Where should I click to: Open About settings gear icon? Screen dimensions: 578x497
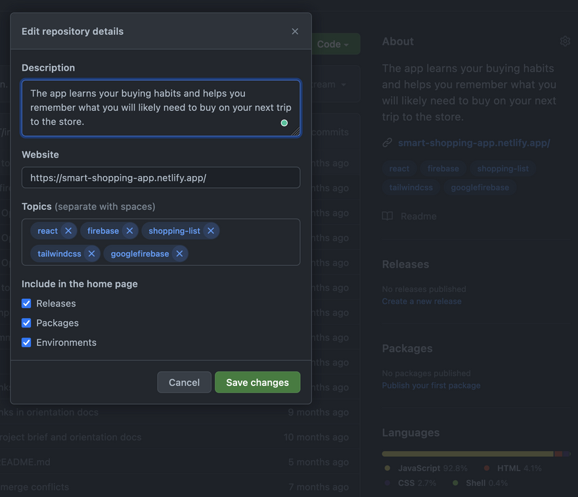pos(565,41)
